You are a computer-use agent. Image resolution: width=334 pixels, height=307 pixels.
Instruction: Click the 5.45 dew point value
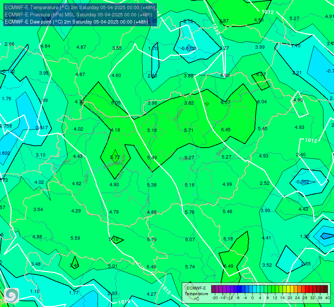tap(263, 129)
